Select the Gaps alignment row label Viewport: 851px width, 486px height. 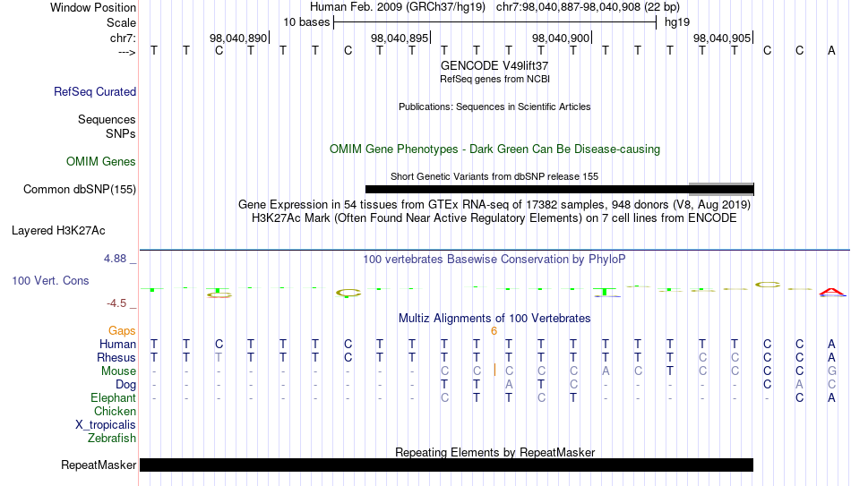122,331
